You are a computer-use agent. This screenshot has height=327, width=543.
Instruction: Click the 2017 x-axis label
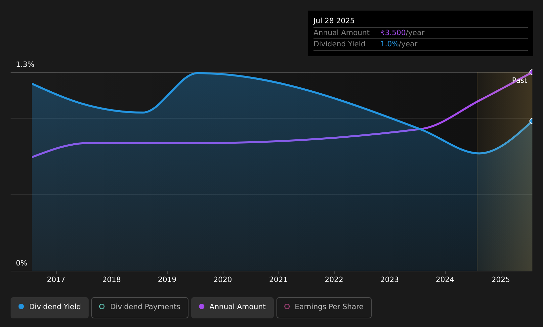[56, 280]
